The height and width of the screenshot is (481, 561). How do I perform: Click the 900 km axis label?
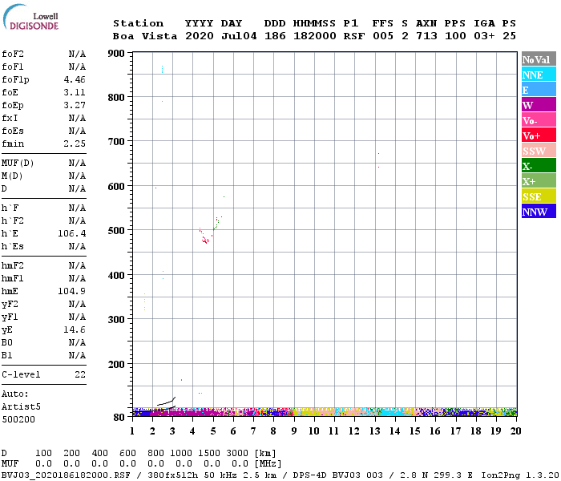(116, 54)
